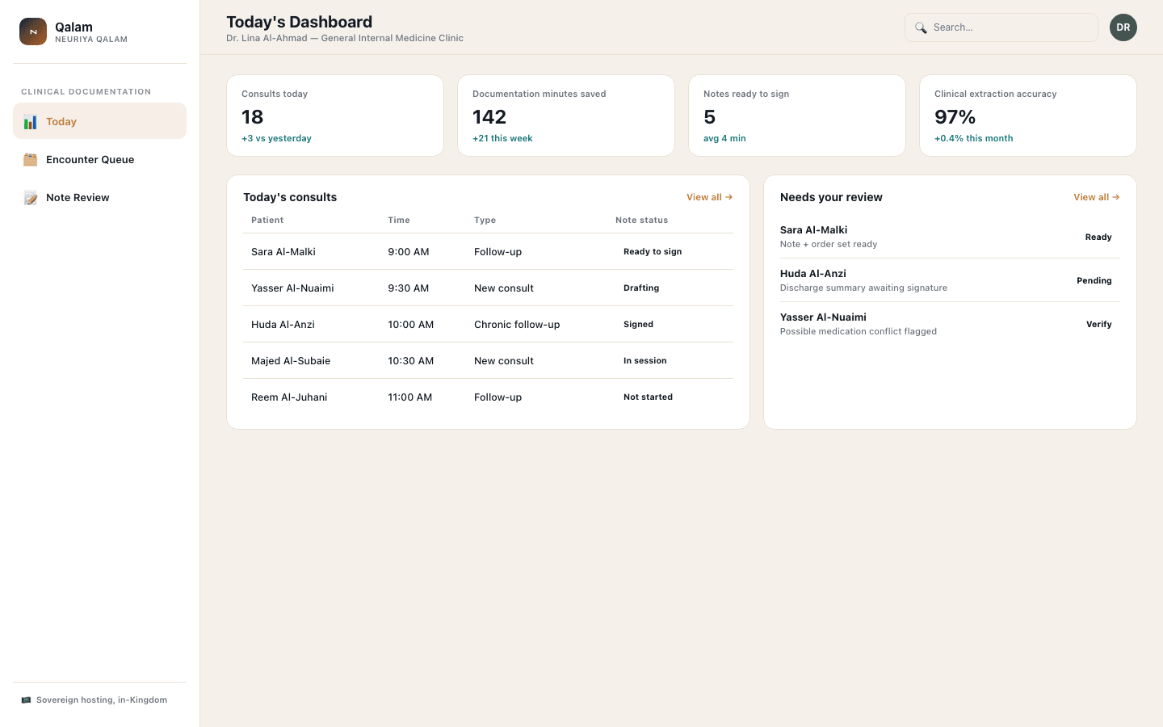The image size is (1163, 727).
Task: Click the Drafting status badge
Action: (641, 288)
